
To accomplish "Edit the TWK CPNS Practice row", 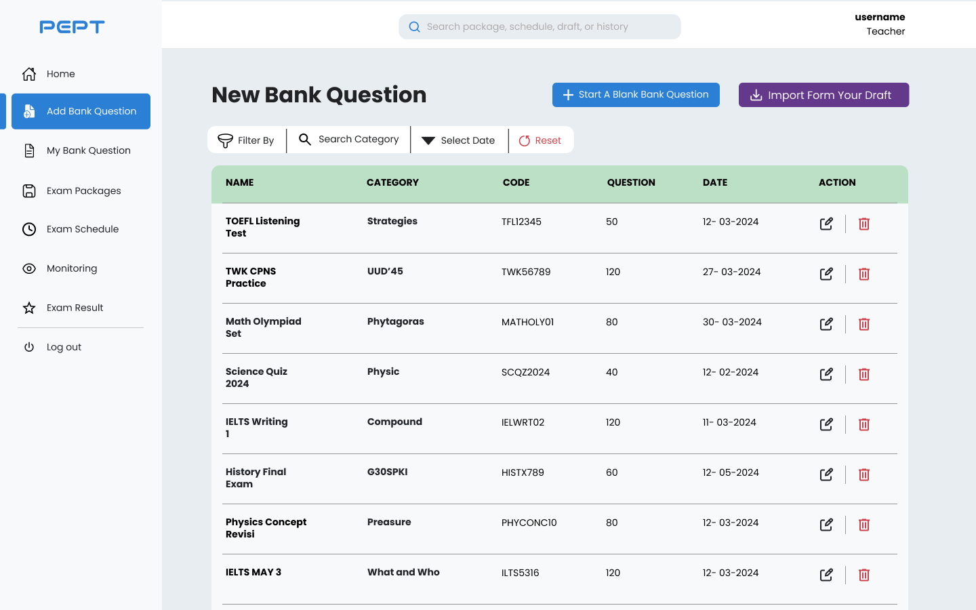I will (826, 274).
